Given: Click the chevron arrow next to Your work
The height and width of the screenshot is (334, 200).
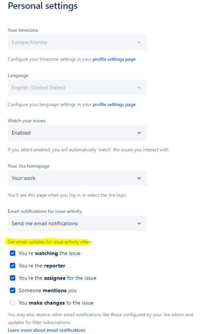Looking at the screenshot, I should [x=139, y=178].
